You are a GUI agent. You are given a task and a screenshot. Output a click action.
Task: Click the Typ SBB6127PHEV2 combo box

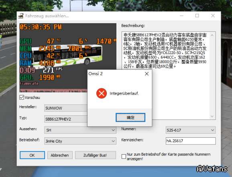pos(66,119)
